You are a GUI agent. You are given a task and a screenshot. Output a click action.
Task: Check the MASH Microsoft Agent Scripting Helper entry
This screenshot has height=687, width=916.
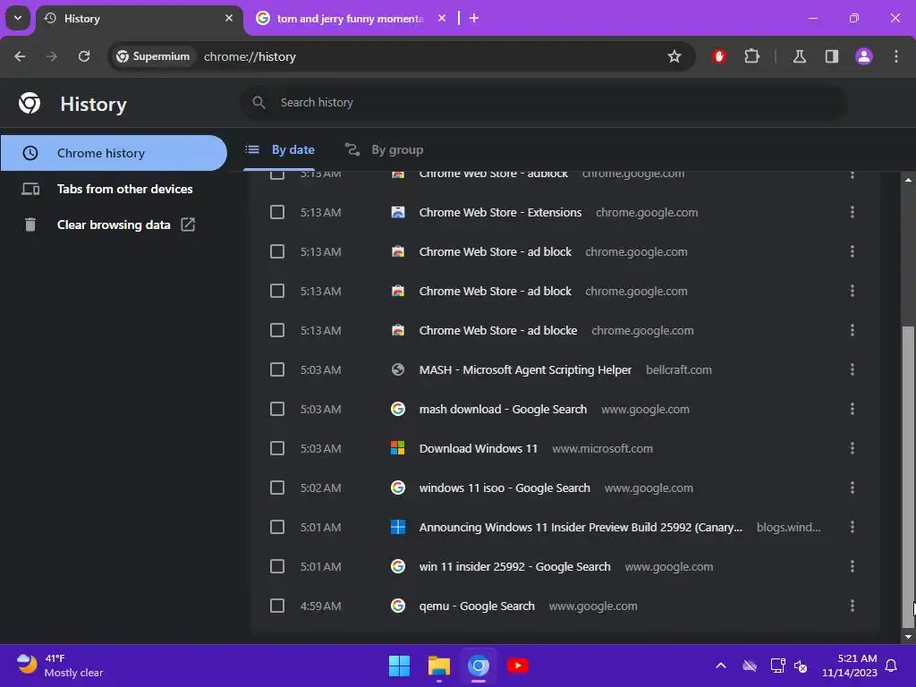(277, 369)
